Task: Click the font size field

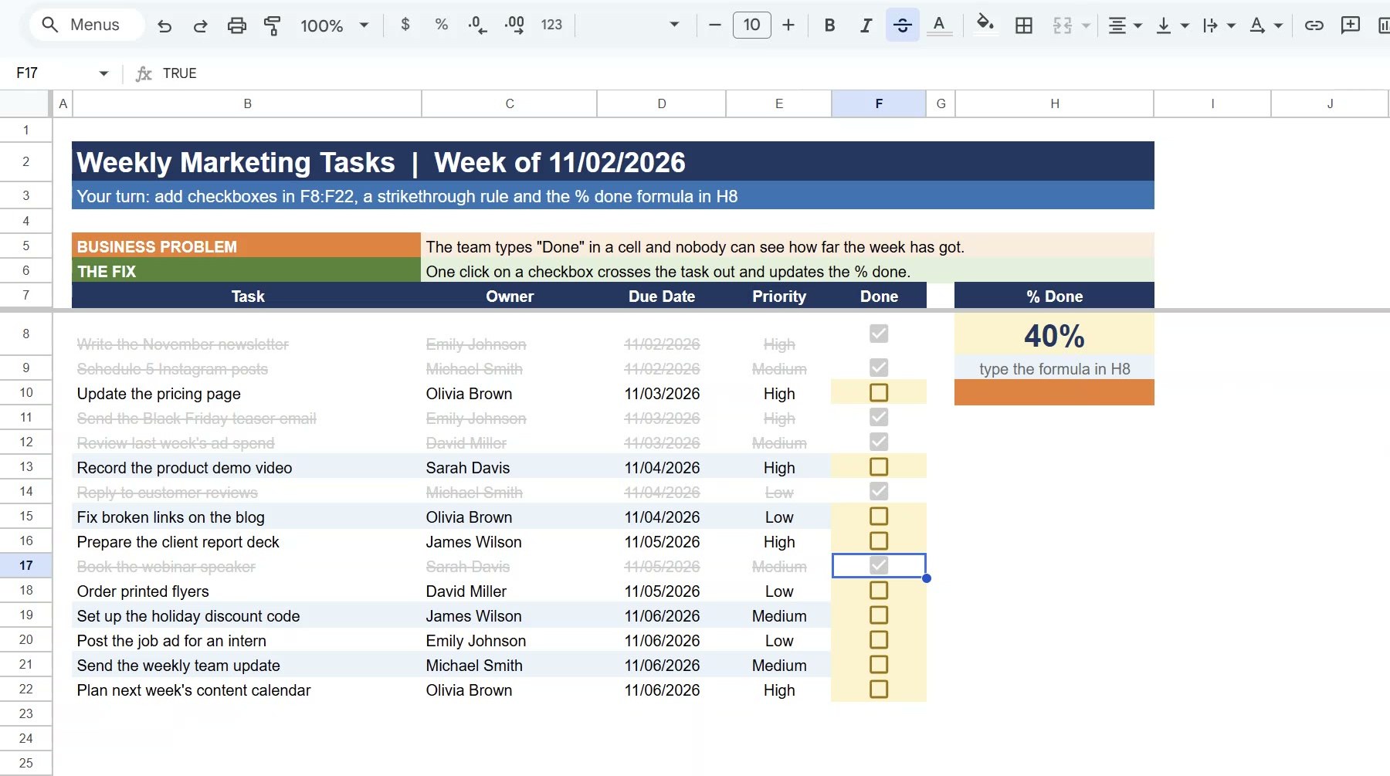Action: tap(751, 25)
